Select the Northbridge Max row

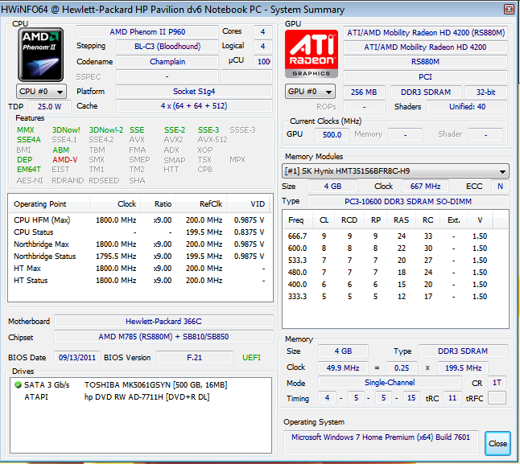(x=139, y=244)
